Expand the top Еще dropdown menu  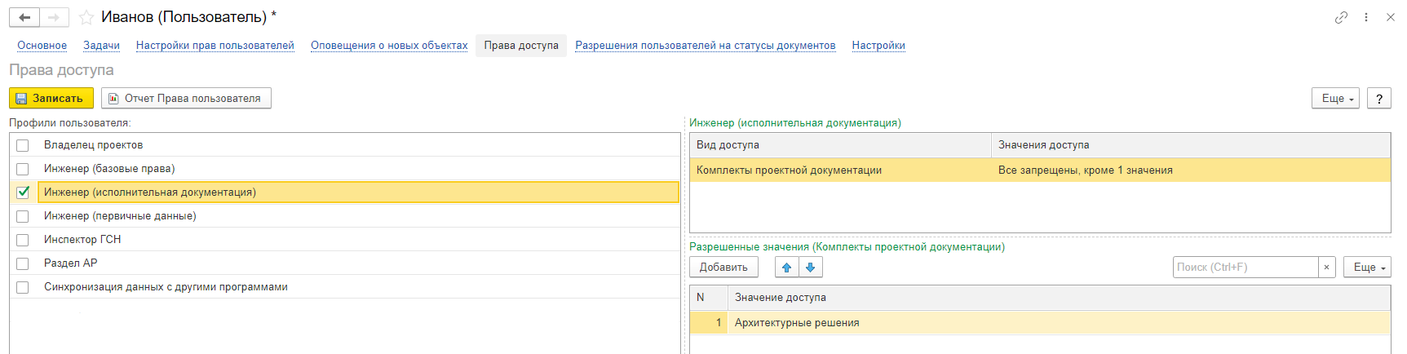pos(1335,99)
